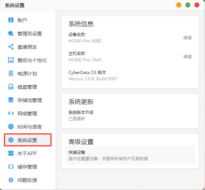Click the 问题反馈 bug icon
This screenshot has width=205, height=190.
tap(11, 180)
